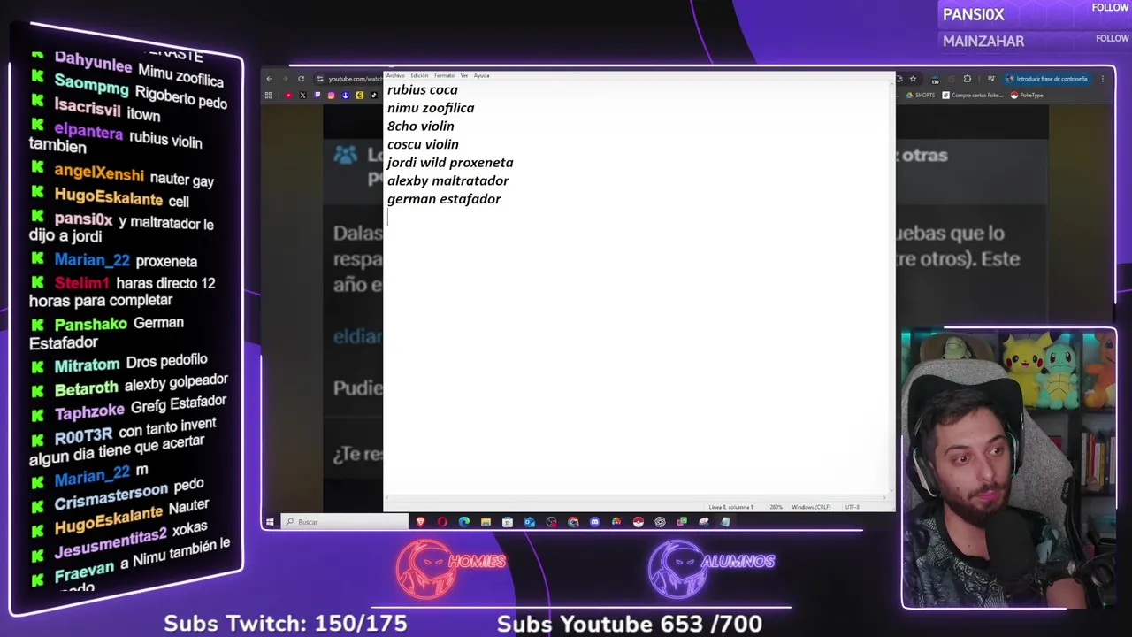Screen dimensions: 1132x637
Task: Open the Twitch bookmark icon
Action: tap(317, 95)
